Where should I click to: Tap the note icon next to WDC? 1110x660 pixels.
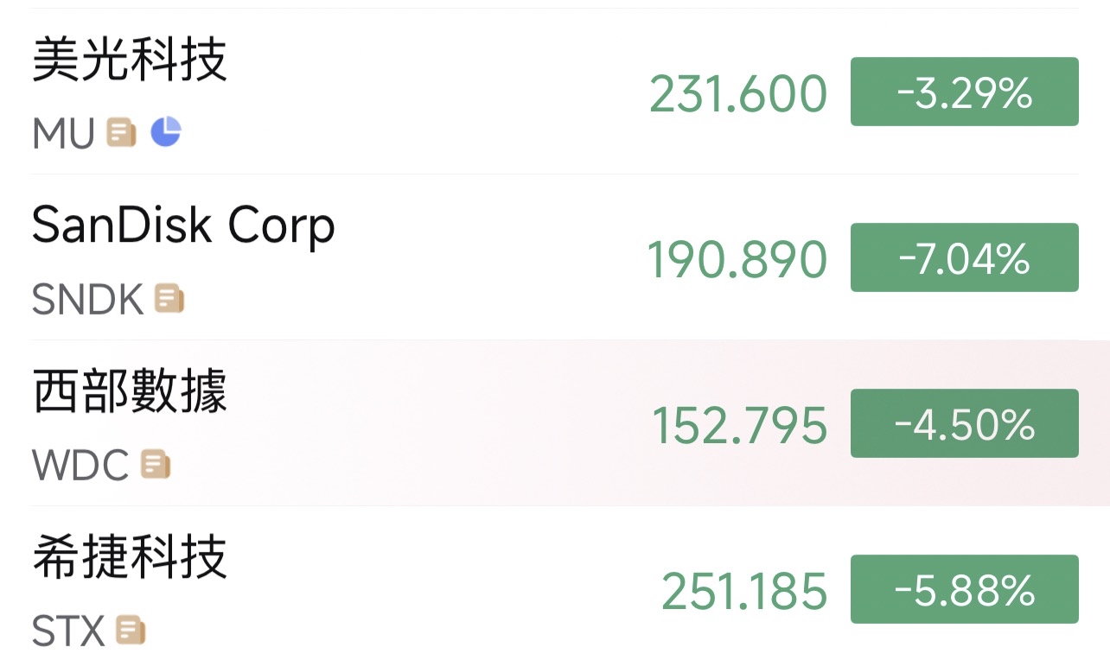click(156, 465)
